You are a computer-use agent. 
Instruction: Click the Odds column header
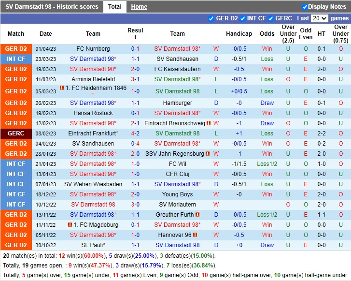[267, 34]
